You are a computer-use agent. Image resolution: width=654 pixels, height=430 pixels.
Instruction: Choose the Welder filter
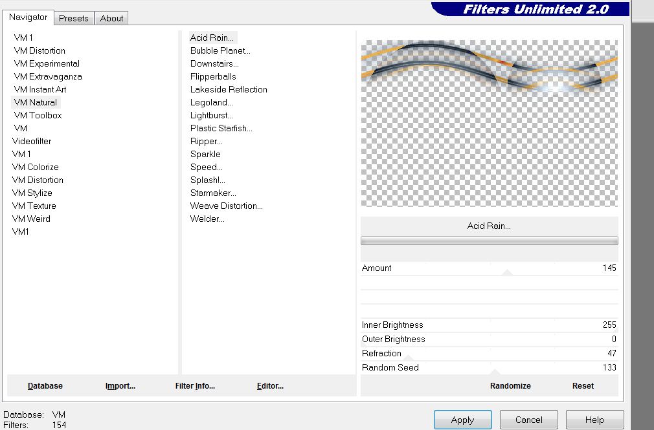pos(207,219)
